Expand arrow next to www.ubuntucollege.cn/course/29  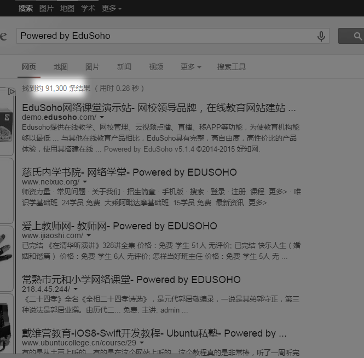[x=142, y=343]
